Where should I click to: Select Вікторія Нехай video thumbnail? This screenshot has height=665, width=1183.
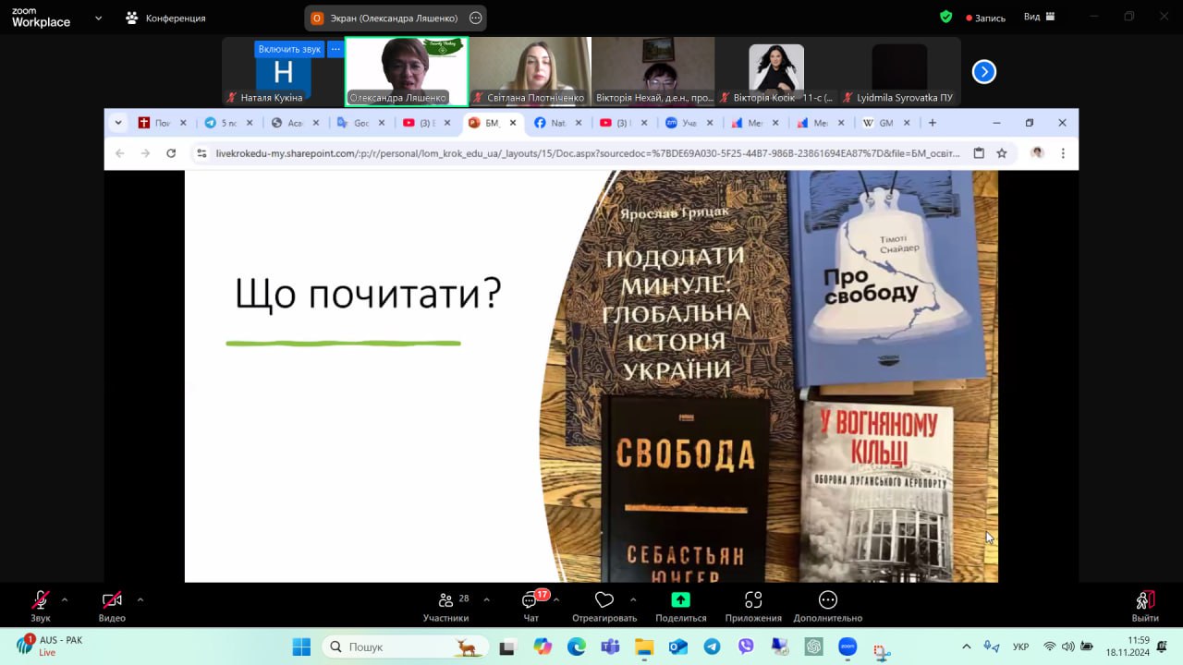point(653,71)
